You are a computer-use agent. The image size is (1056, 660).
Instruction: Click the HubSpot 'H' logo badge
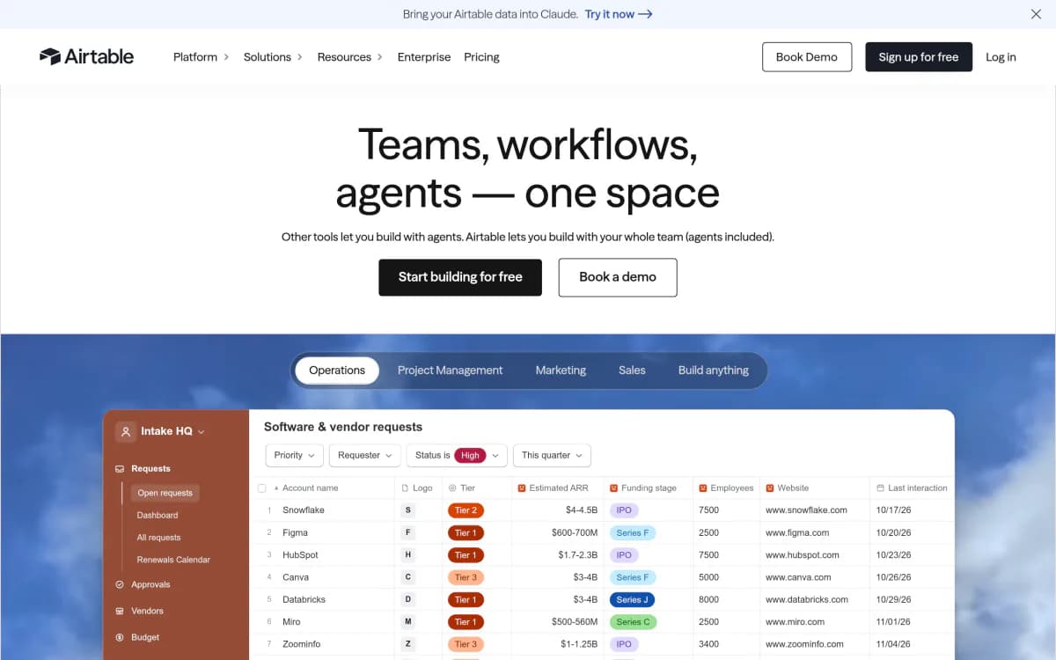[x=407, y=555]
